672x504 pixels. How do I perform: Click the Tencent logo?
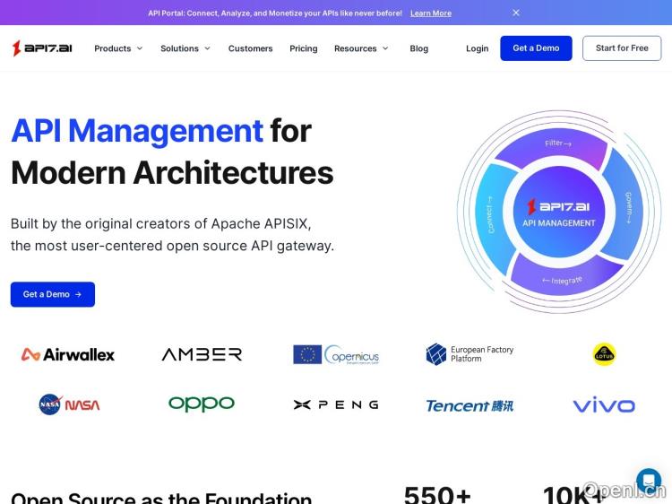470,405
